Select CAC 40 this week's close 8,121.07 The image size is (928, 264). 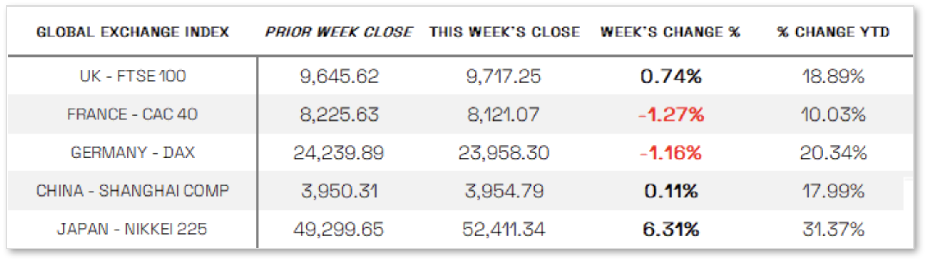504,114
